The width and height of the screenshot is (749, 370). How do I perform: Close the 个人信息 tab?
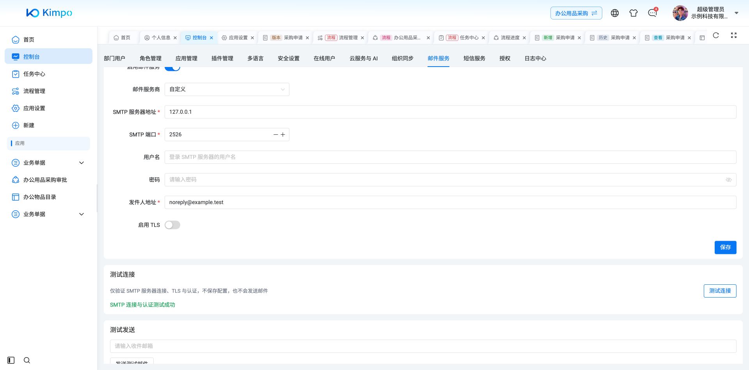(x=175, y=38)
